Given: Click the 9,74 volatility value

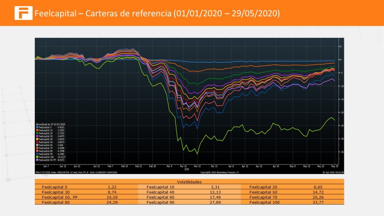Looking at the screenshot, I should (112, 192).
